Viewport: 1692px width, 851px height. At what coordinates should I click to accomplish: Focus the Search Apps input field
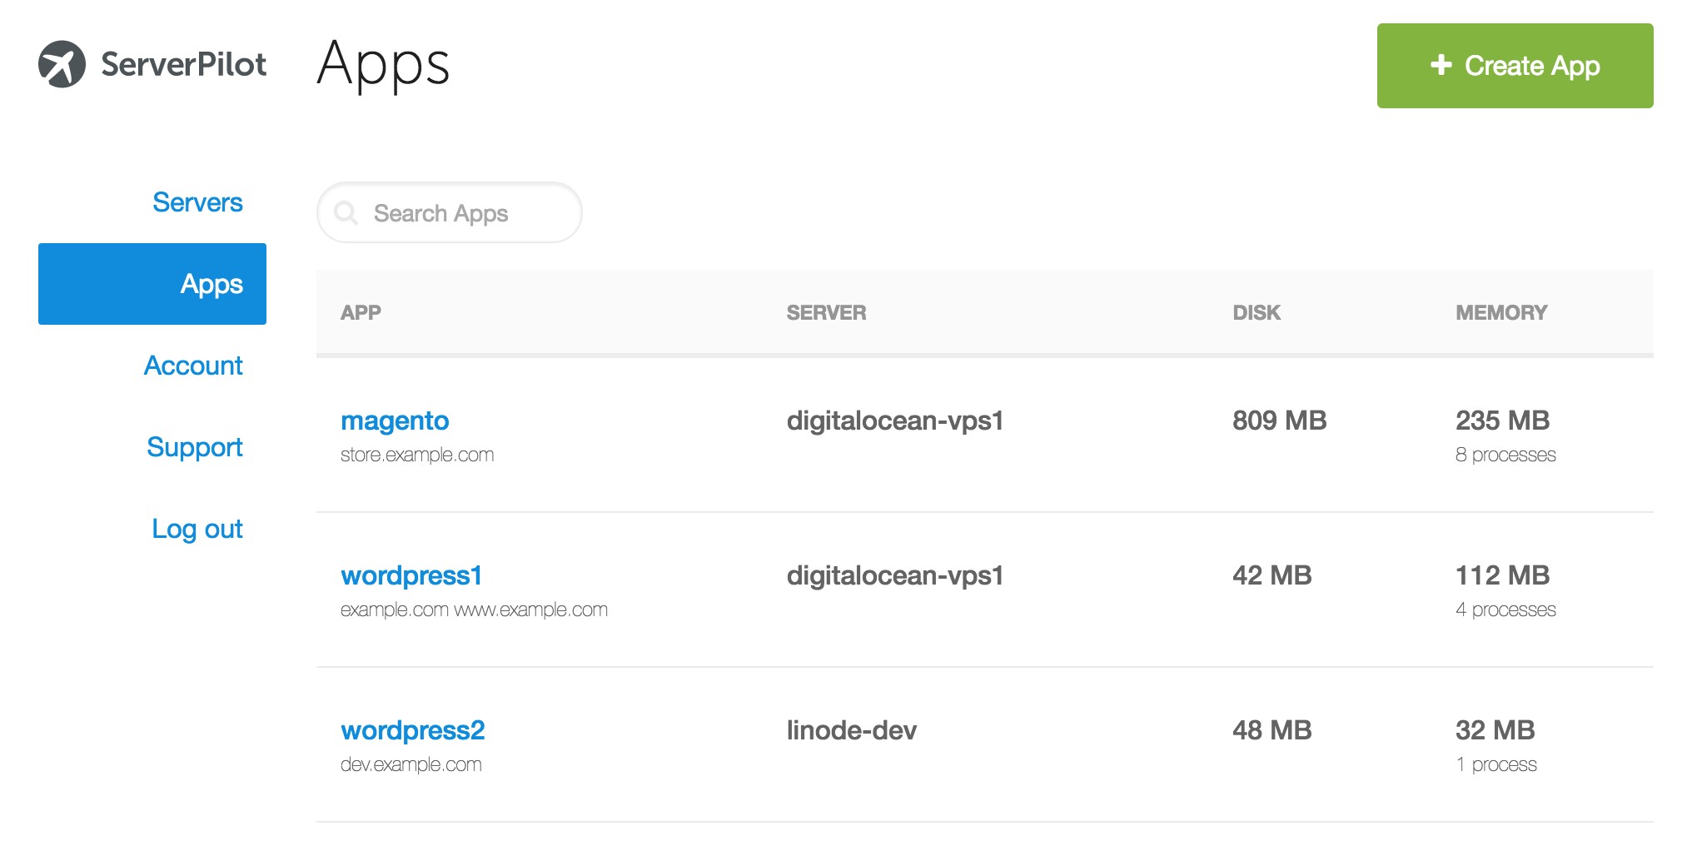pos(466,213)
